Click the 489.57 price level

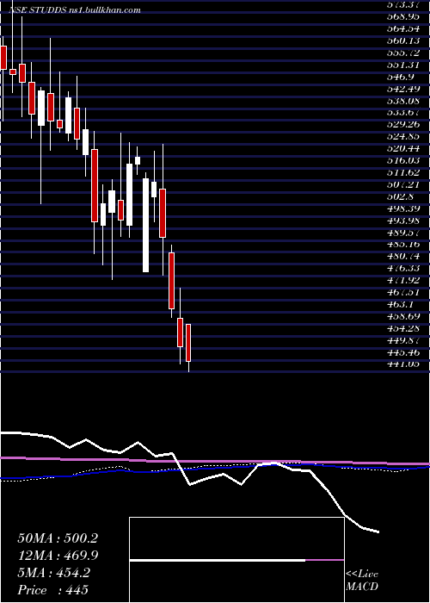(x=405, y=232)
